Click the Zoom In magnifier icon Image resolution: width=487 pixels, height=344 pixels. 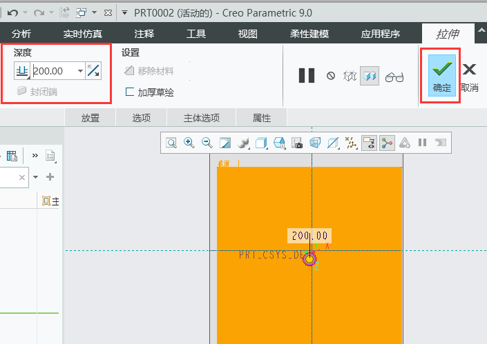[x=189, y=143]
